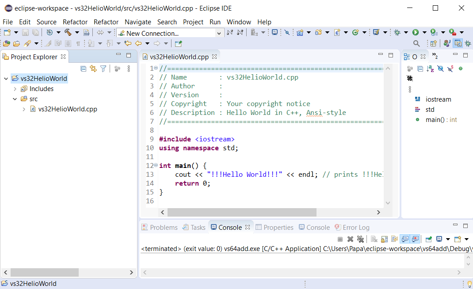Open the Window menu
The height and width of the screenshot is (289, 473).
pos(239,22)
